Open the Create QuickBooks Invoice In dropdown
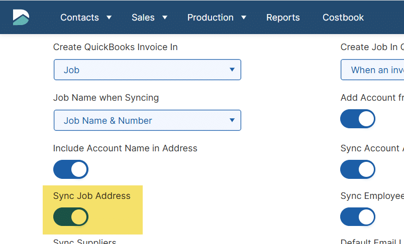The height and width of the screenshot is (244, 404). tap(147, 70)
